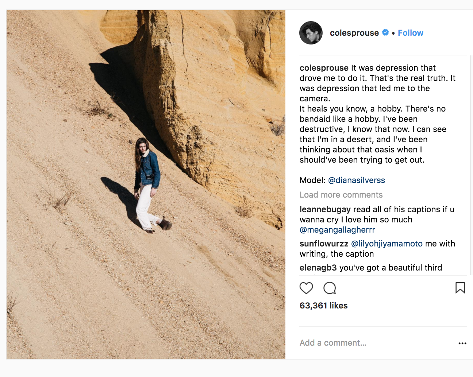
Task: Save post with the bookmark icon
Action: point(460,288)
